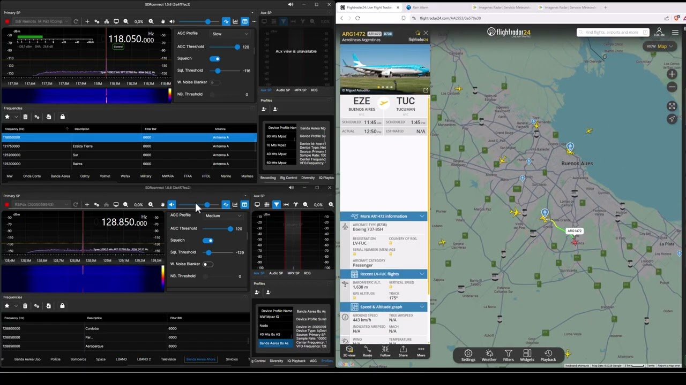Toggle Squelch in top SDRconnect window
The height and width of the screenshot is (385, 686).
click(x=215, y=58)
